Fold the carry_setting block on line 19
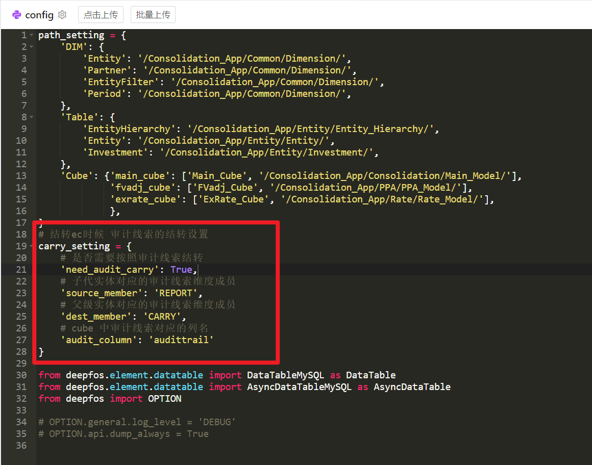This screenshot has height=465, width=592. point(32,247)
